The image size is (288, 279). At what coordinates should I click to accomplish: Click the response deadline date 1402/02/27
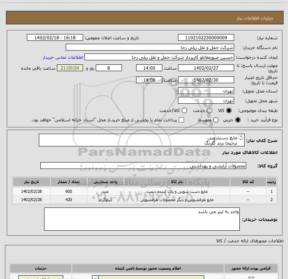tap(206, 68)
